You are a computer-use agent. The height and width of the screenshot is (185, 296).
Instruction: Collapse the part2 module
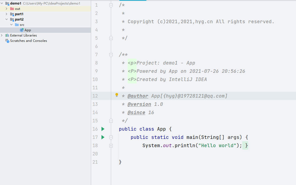pyautogui.click(x=7, y=19)
